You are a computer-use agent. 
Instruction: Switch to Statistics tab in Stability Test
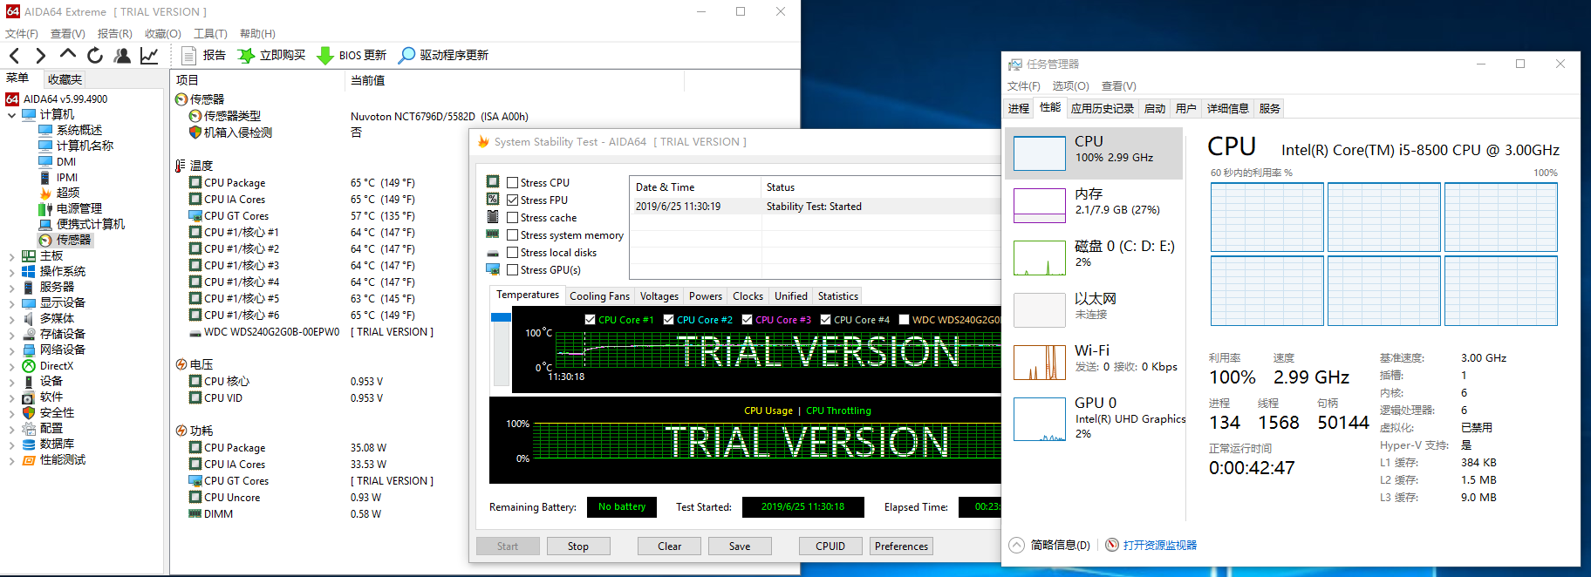click(837, 296)
